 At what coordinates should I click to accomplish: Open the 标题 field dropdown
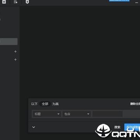coord(47,114)
